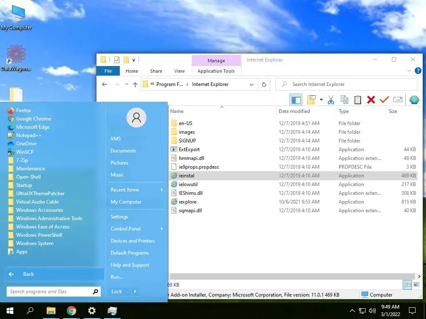Click the red X Delete icon
This screenshot has height=319, width=426.
click(x=371, y=100)
